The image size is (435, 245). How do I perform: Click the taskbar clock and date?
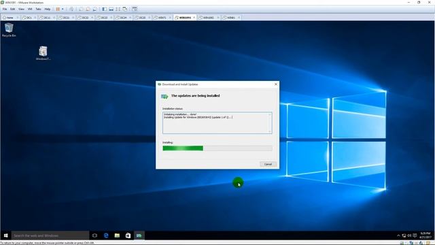[x=425, y=235]
